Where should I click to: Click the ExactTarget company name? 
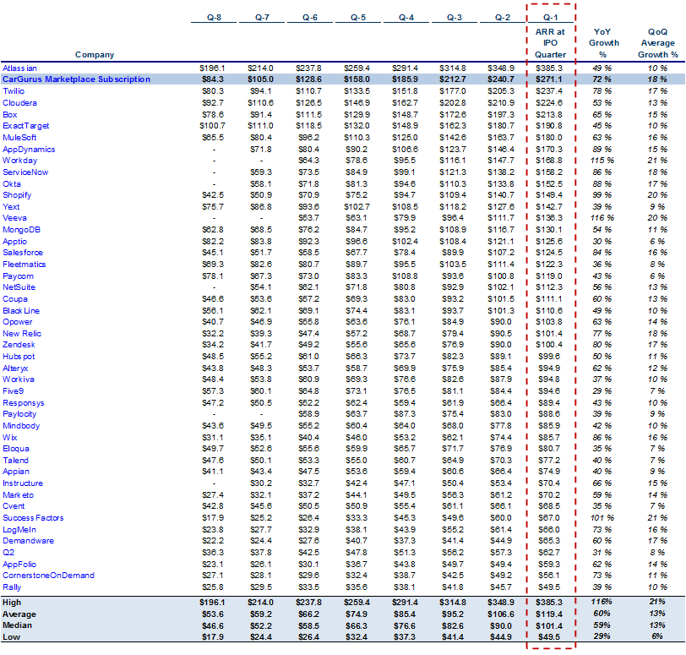pos(26,126)
